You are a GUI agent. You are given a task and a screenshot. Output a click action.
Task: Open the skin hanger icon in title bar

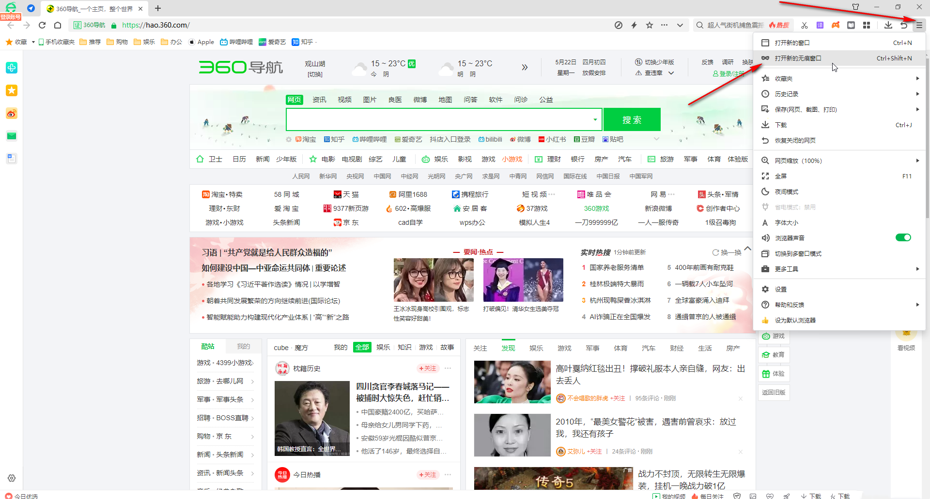click(856, 7)
